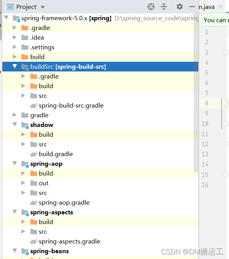Viewport: 229px width, 259px height.
Task: Click the collapse all icon in Project toolbar
Action: coord(164,7)
